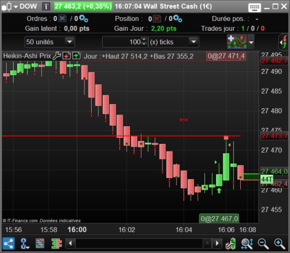This screenshot has height=253, width=290.
Task: Click the green up-arrow buy icon
Action: [76, 55]
